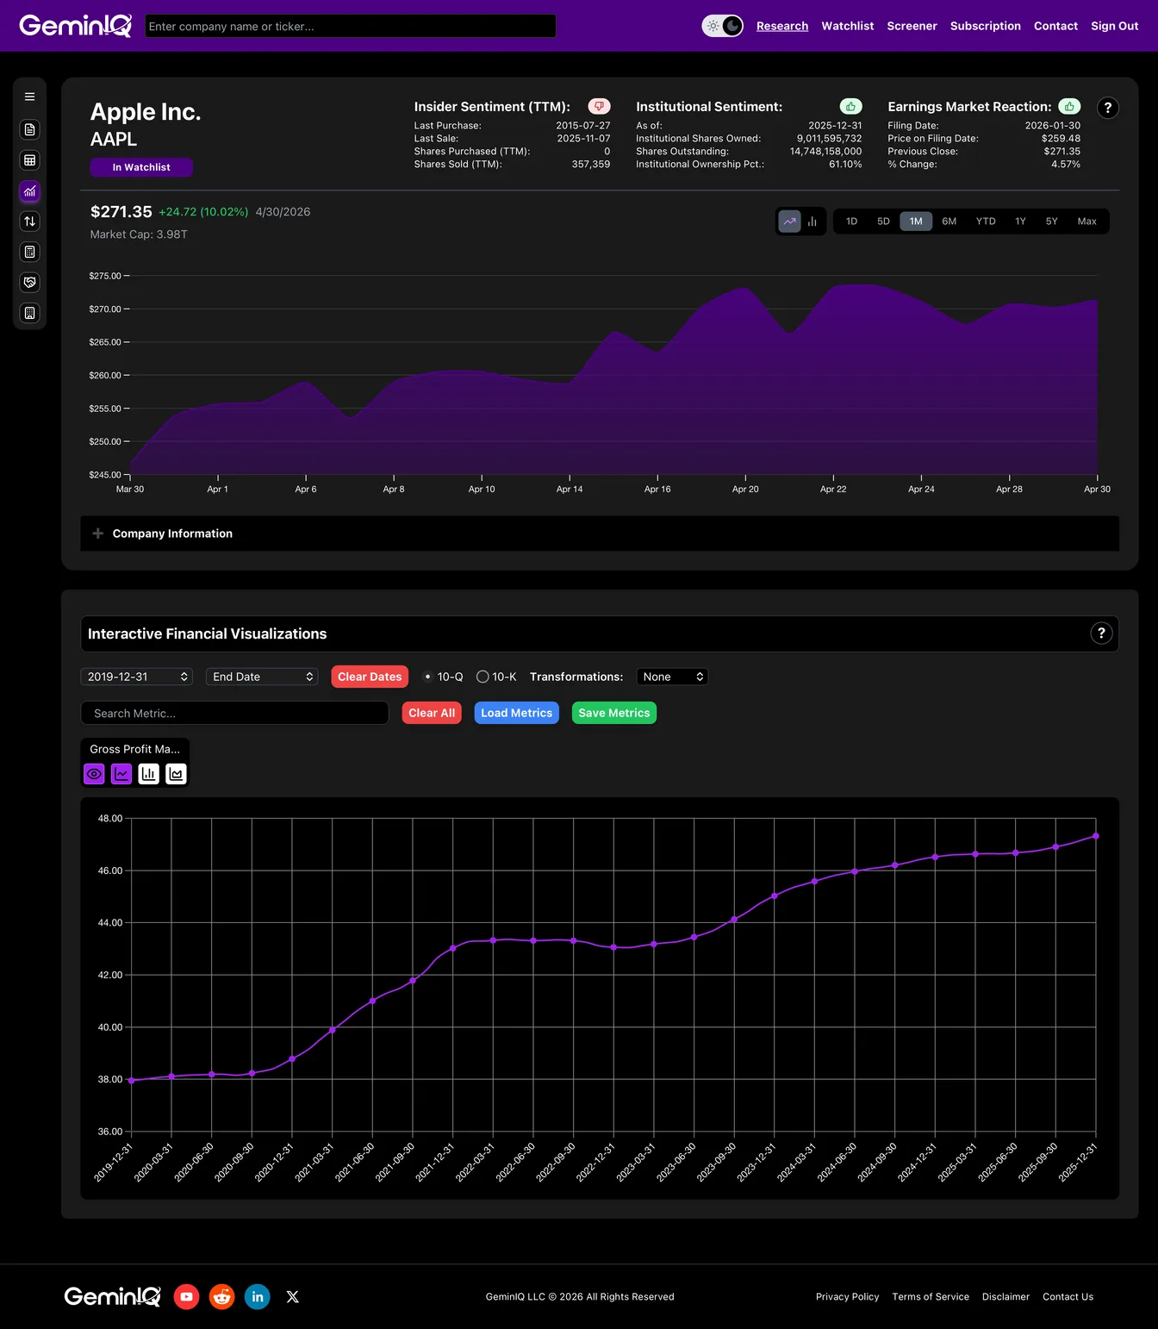Open help for Interactive Financial Visualizations
Viewport: 1158px width, 1329px height.
click(1101, 633)
